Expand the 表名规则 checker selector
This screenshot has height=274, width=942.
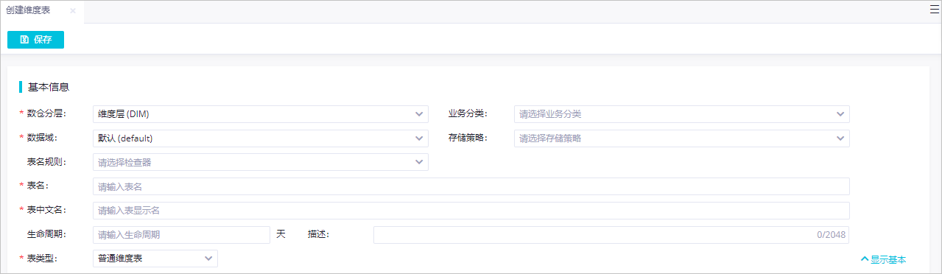[261, 162]
